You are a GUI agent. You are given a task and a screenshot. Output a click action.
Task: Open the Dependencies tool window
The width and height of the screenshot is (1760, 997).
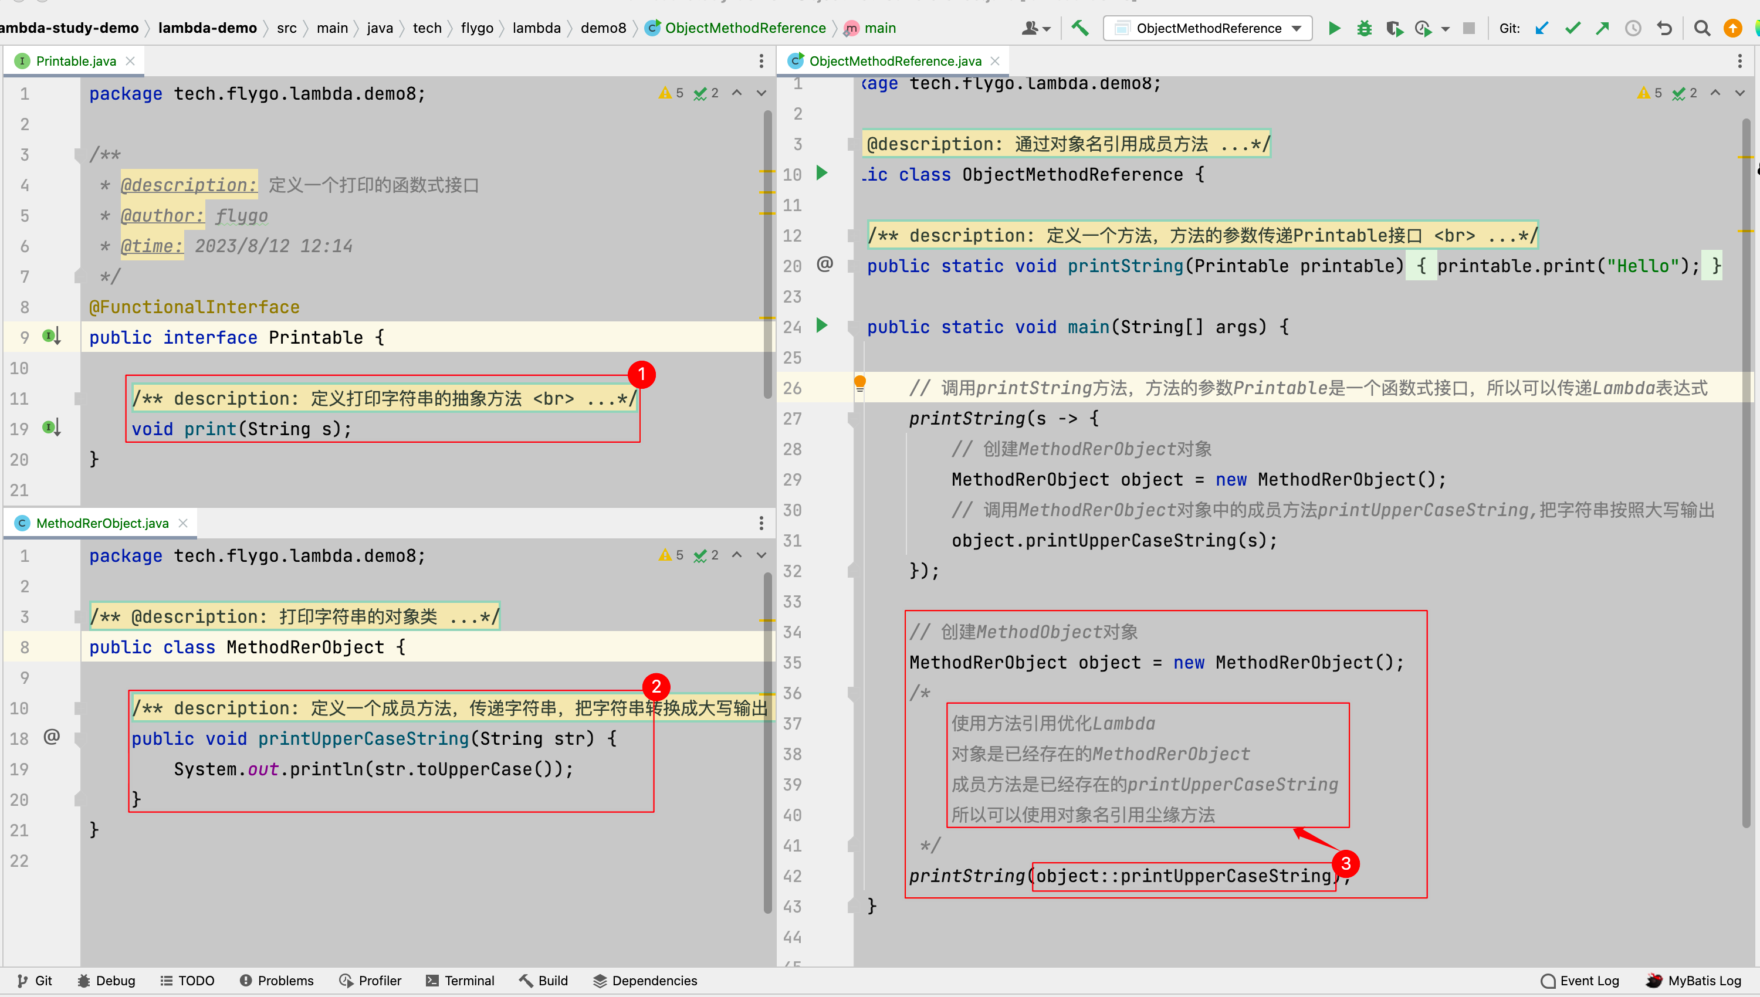pos(645,981)
